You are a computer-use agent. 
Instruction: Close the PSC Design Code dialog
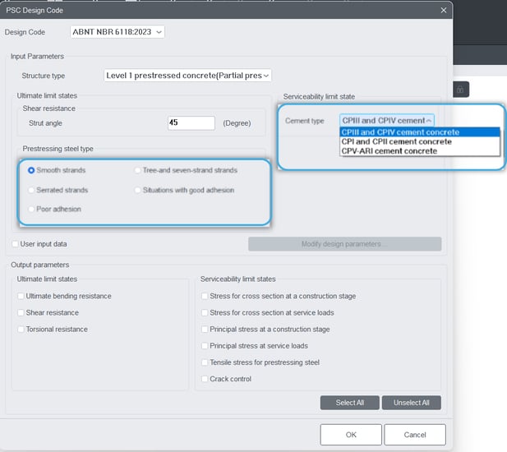click(x=444, y=10)
